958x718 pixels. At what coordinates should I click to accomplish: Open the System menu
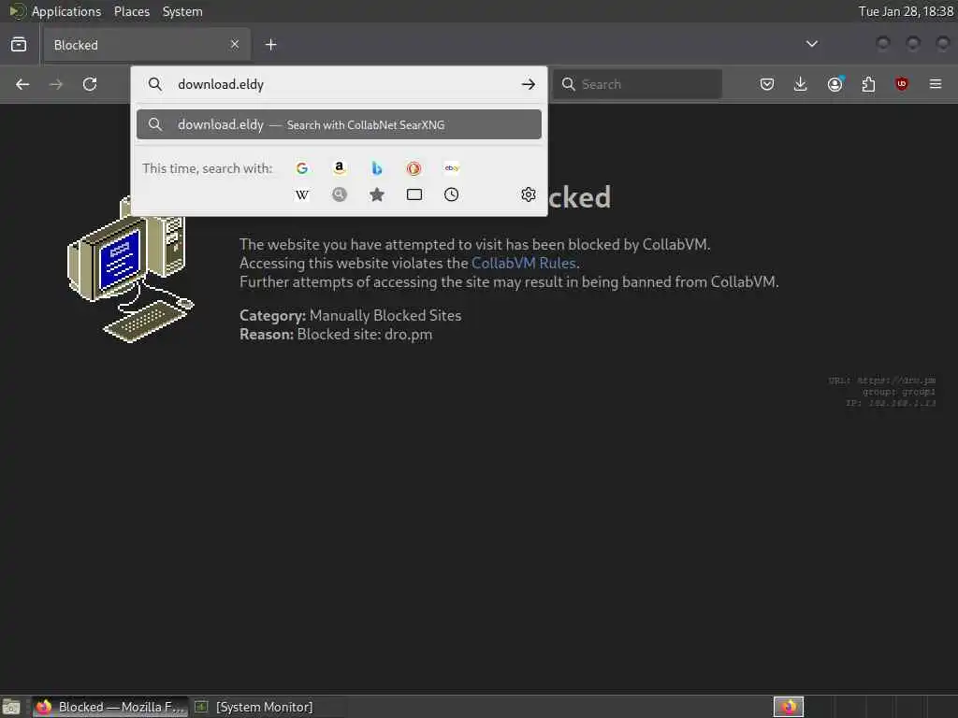182,11
